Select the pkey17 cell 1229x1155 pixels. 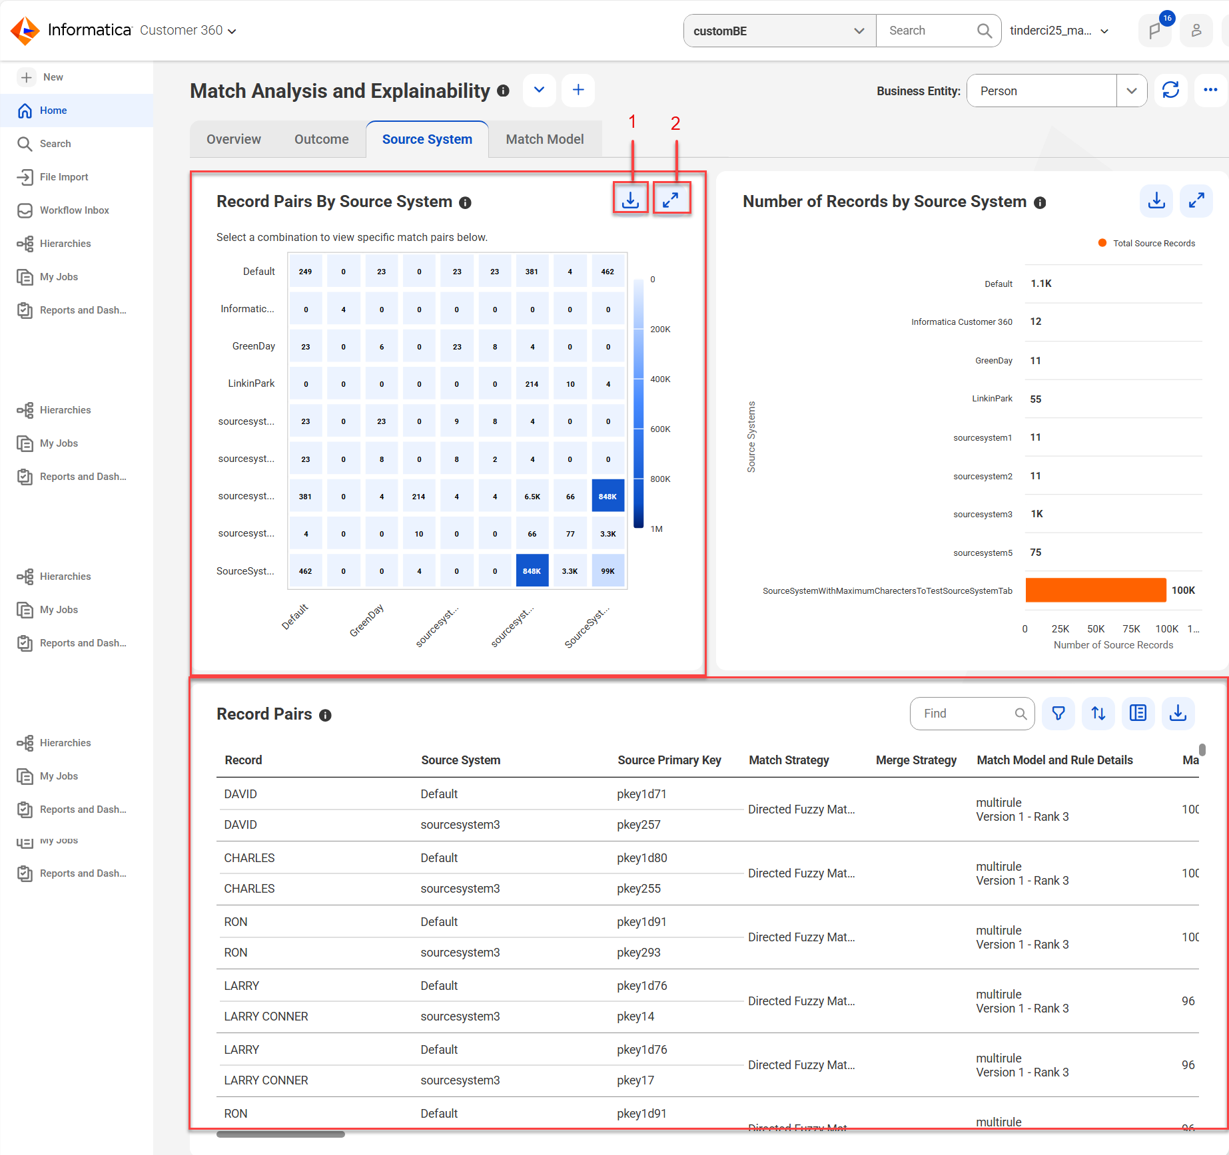click(635, 1080)
